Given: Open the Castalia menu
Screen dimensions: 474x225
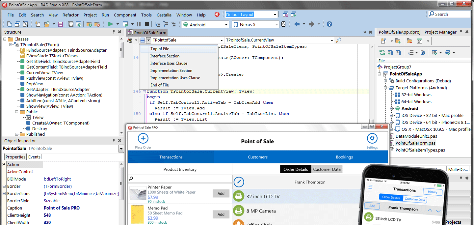Looking at the screenshot, I should (x=164, y=15).
